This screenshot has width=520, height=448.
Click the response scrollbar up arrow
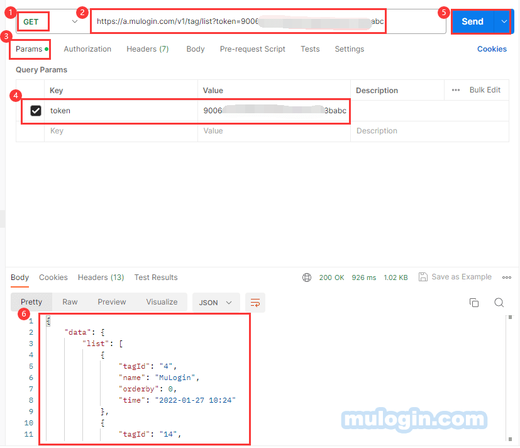[x=511, y=318]
